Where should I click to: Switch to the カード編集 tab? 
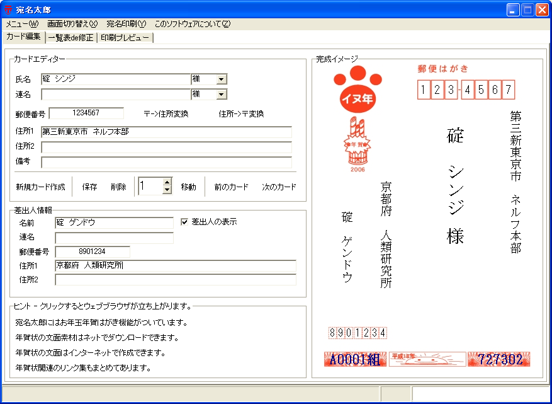click(23, 37)
